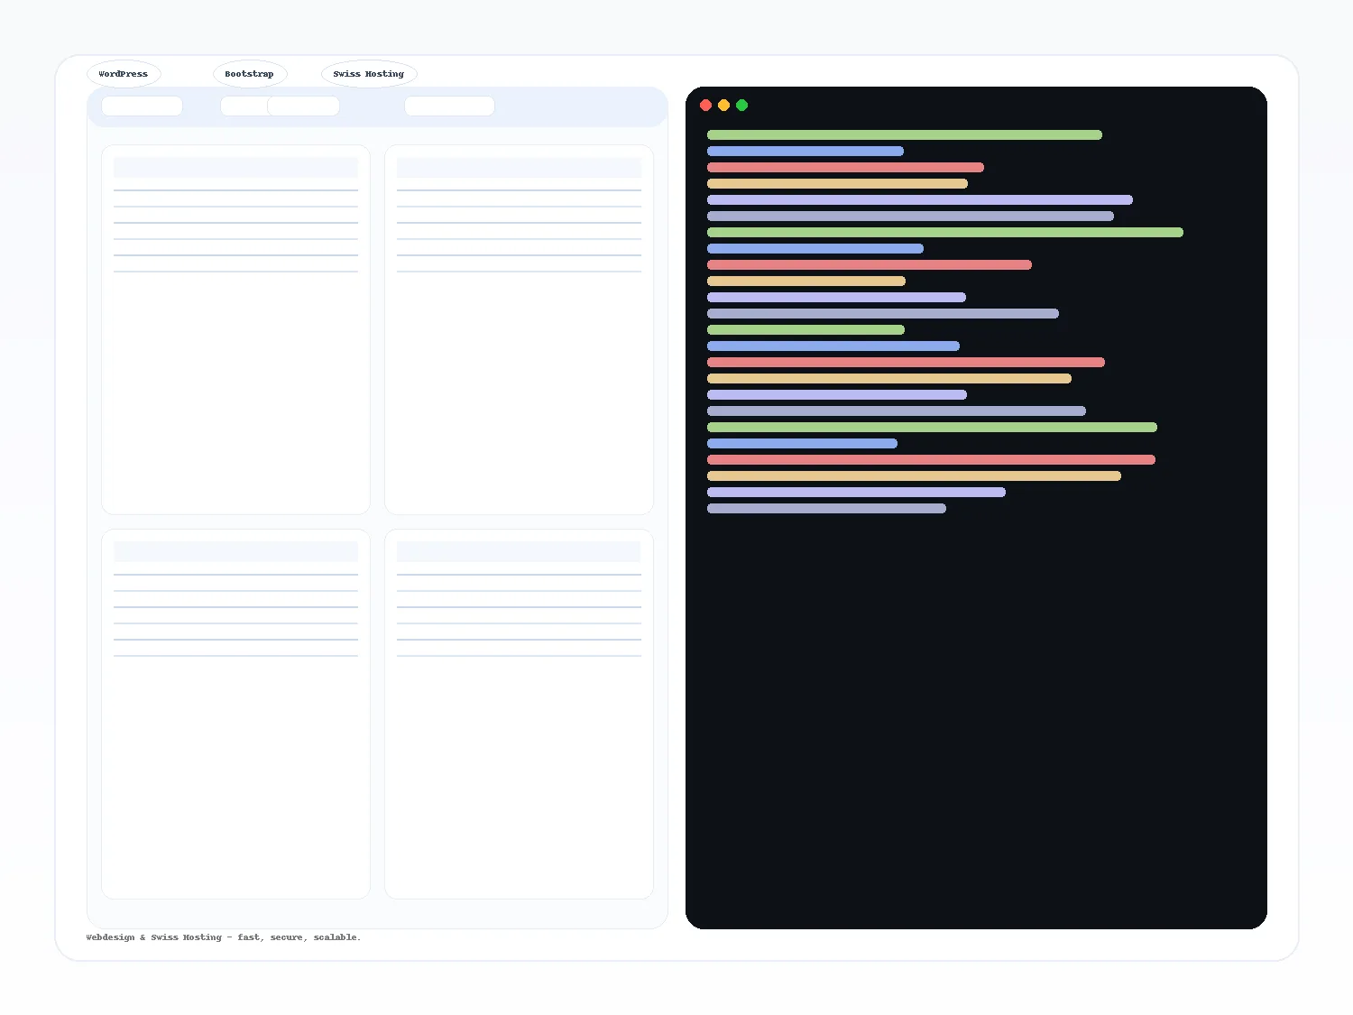Viewport: 1353px width, 1015px height.
Task: Click the bottom-left placeholder card's header bar
Action: 236,551
